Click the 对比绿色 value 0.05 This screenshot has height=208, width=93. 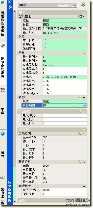tap(65, 89)
